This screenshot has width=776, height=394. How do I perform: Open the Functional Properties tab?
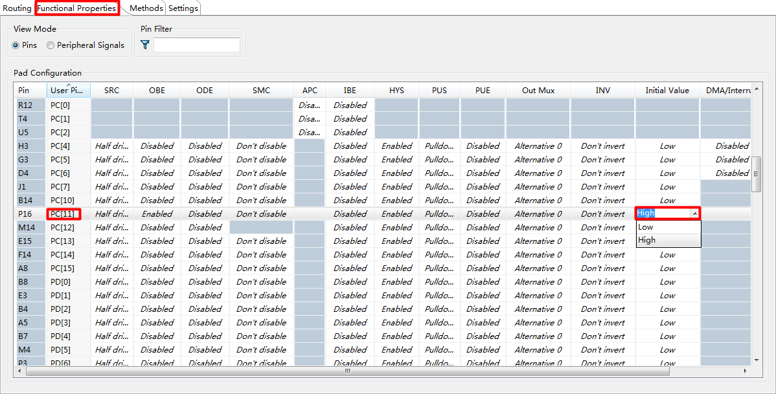pyautogui.click(x=76, y=8)
